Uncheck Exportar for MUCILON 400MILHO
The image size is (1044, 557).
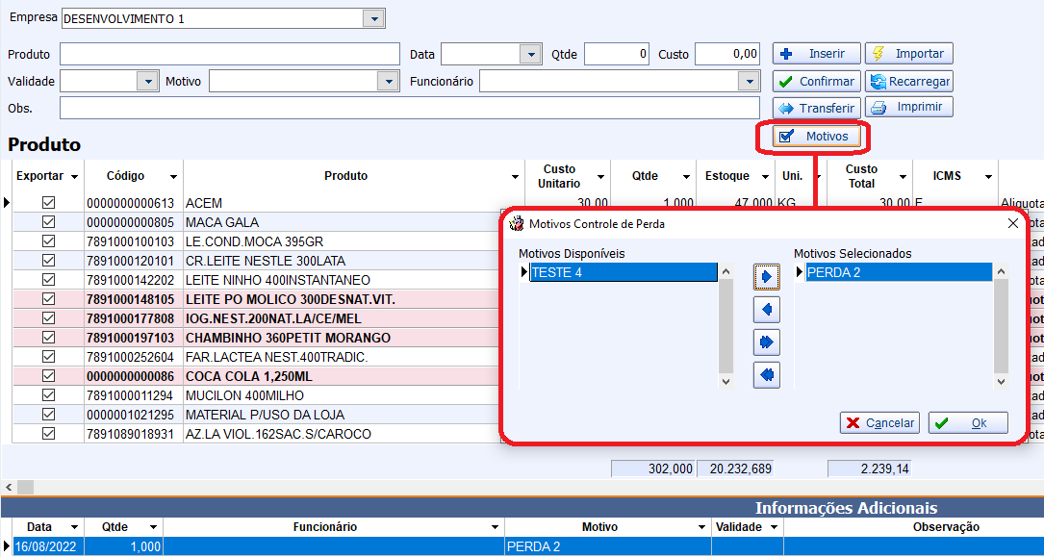[x=48, y=395]
